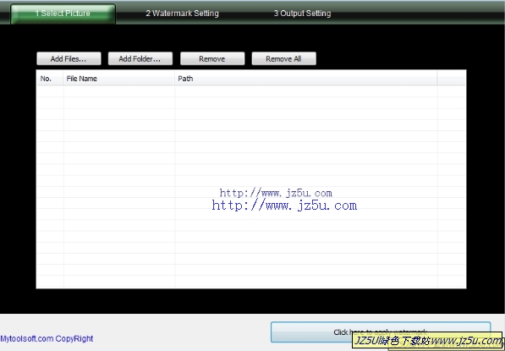Viewport: 505px width, 351px height.
Task: Sort the list by the File Name column header
Action: (118, 79)
